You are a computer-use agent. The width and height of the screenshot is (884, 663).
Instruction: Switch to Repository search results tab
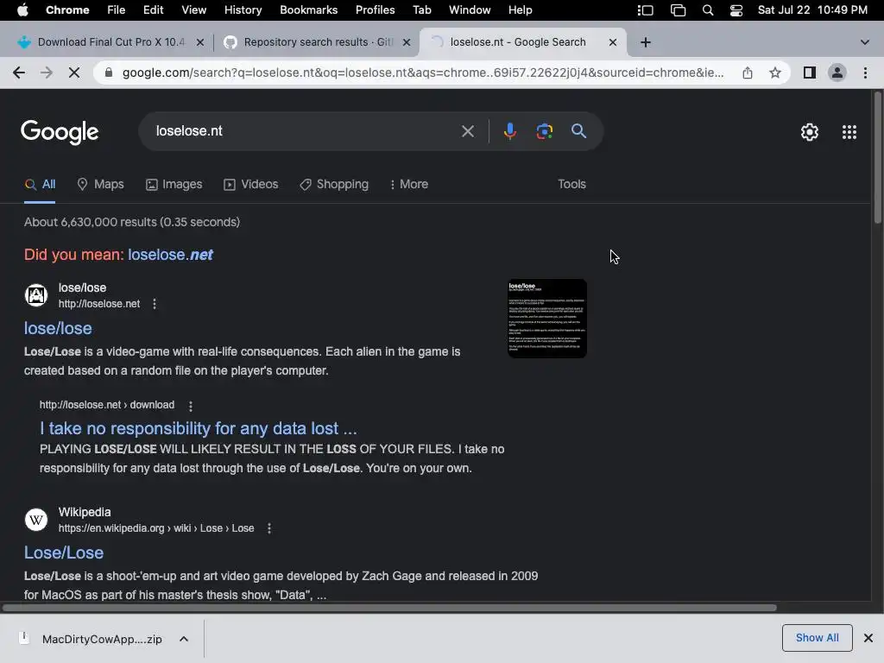coord(318,42)
